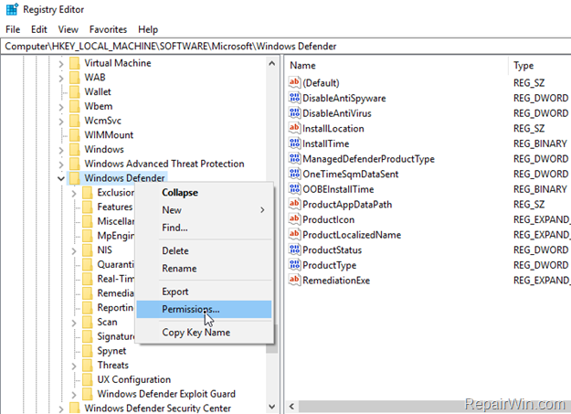Expand the Threats subkey
571x414 pixels.
pyautogui.click(x=74, y=366)
